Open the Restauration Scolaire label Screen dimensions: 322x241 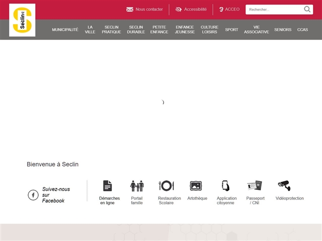click(x=170, y=200)
